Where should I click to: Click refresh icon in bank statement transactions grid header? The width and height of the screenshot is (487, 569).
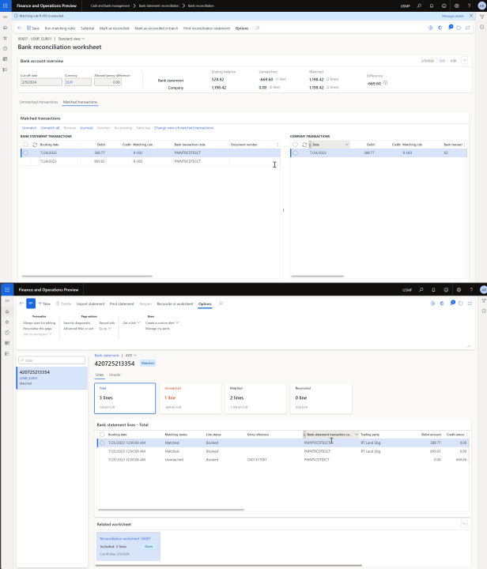tap(35, 145)
